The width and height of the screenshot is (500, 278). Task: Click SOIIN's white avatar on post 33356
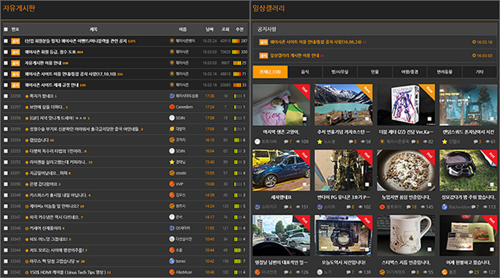tap(172, 118)
